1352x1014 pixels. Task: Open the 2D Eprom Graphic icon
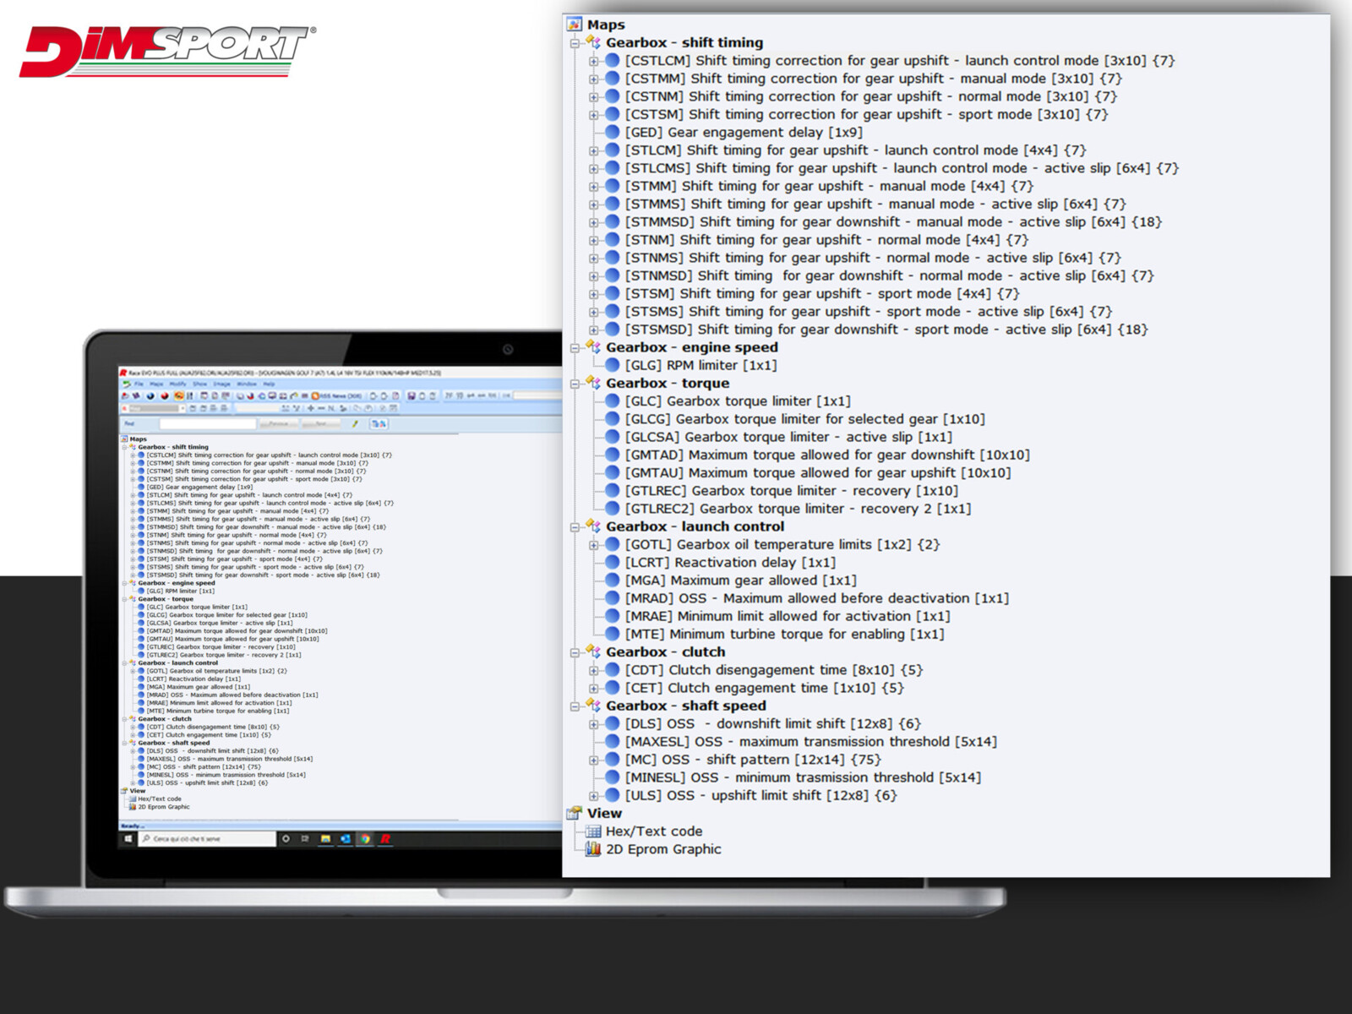click(x=593, y=849)
